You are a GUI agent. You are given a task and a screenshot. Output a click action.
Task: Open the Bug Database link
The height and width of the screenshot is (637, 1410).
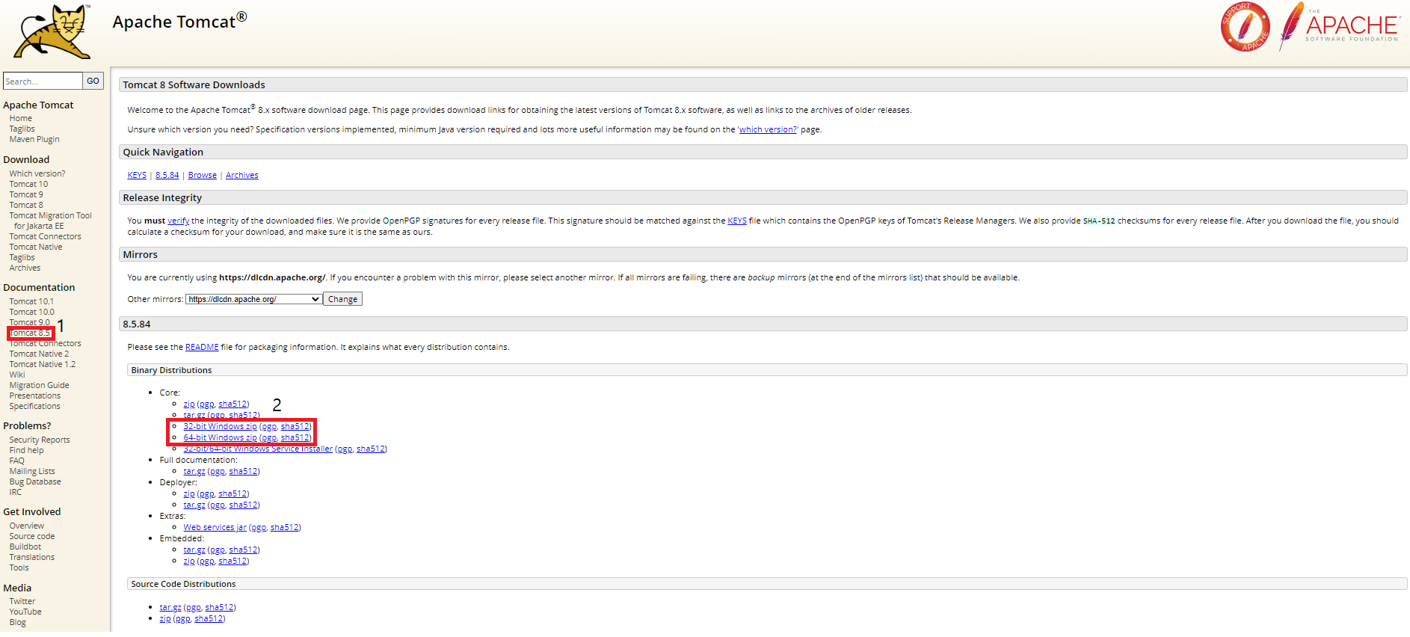tap(35, 481)
